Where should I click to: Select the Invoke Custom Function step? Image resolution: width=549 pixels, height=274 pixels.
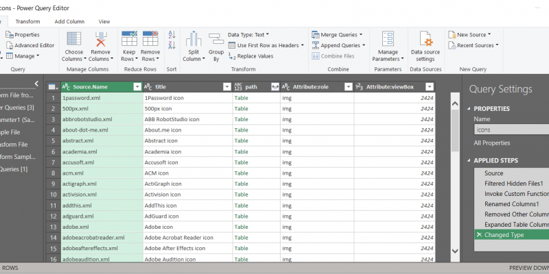pyautogui.click(x=511, y=194)
